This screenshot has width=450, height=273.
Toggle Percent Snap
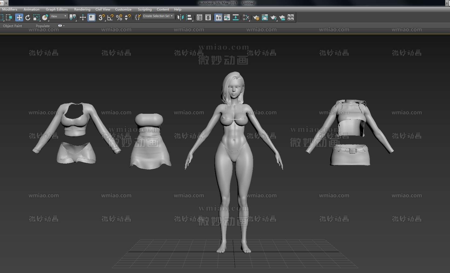coord(119,18)
